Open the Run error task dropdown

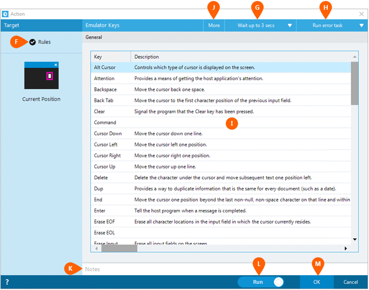[332, 26]
